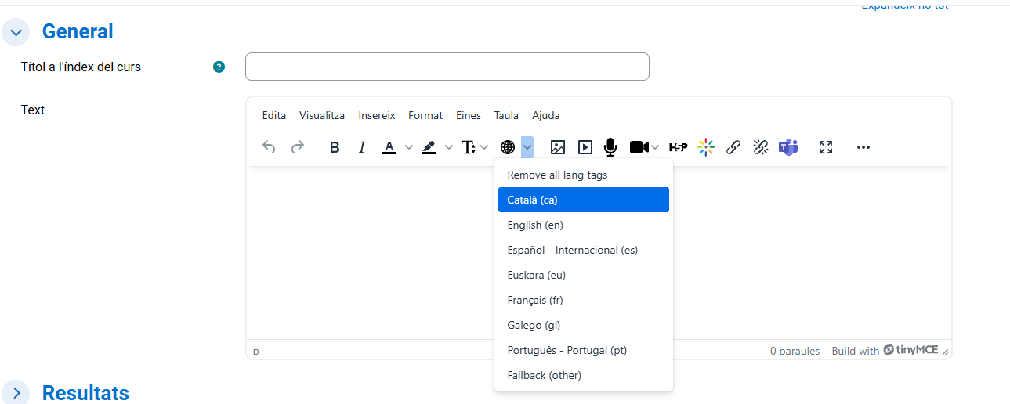
Task: Collapse the General section chevron
Action: (x=16, y=32)
